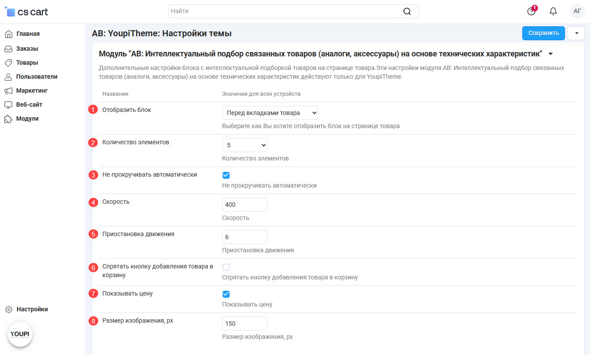
Task: Click the Показывать цену row label
Action: click(x=127, y=293)
